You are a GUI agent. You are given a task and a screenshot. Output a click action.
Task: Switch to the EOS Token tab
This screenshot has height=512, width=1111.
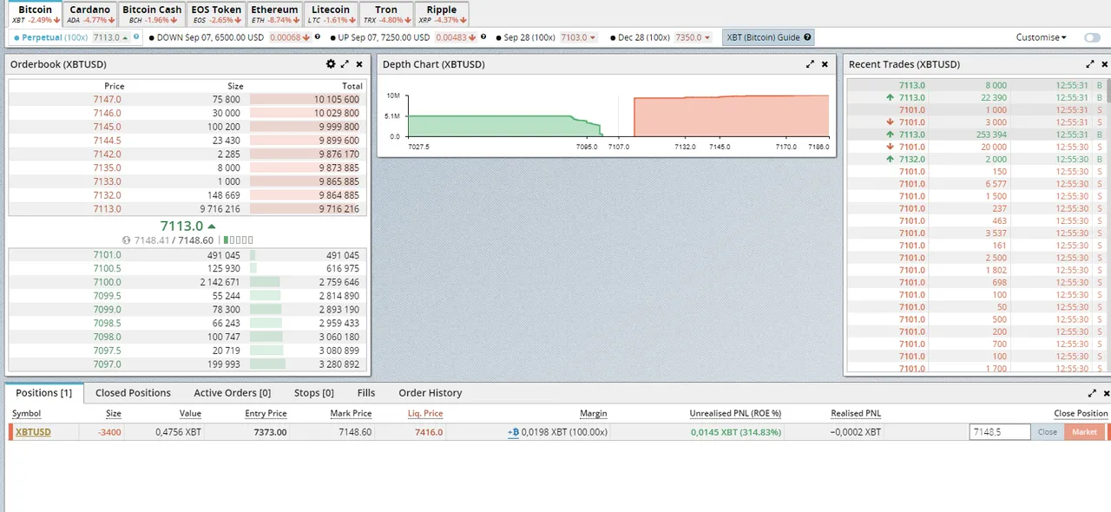click(x=216, y=14)
